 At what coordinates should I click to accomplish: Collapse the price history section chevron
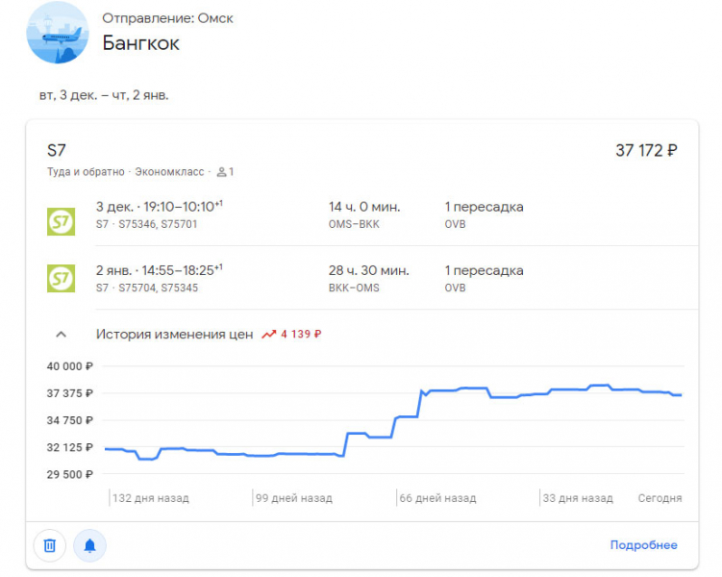[61, 335]
